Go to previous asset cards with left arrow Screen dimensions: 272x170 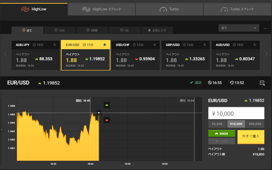point(5,54)
